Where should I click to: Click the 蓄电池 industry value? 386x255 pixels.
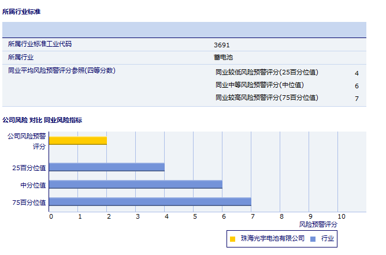pyautogui.click(x=223, y=57)
